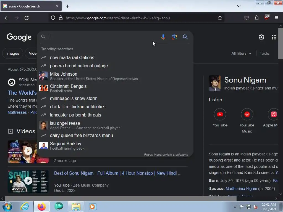Choose 'dairy queen free blizzards menu' suggestion
Image resolution: width=283 pixels, height=212 pixels.
[115, 135]
